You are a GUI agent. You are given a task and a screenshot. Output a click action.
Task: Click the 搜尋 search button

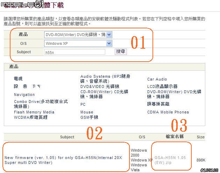[x=121, y=51]
